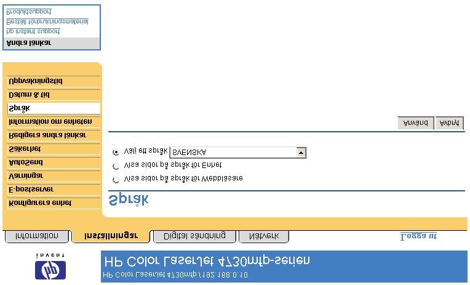
Task: Open Varningar in sidebar menu
Action: [x=54, y=176]
